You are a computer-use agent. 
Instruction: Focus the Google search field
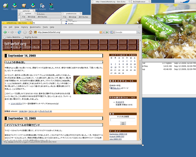coord(126,32)
